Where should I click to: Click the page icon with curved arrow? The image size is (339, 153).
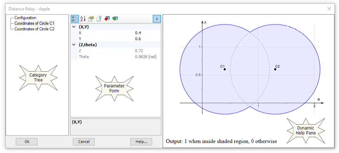pyautogui.click(x=99, y=19)
